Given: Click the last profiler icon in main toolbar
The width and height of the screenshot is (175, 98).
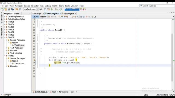Looking at the screenshot, I should pos(84,9).
